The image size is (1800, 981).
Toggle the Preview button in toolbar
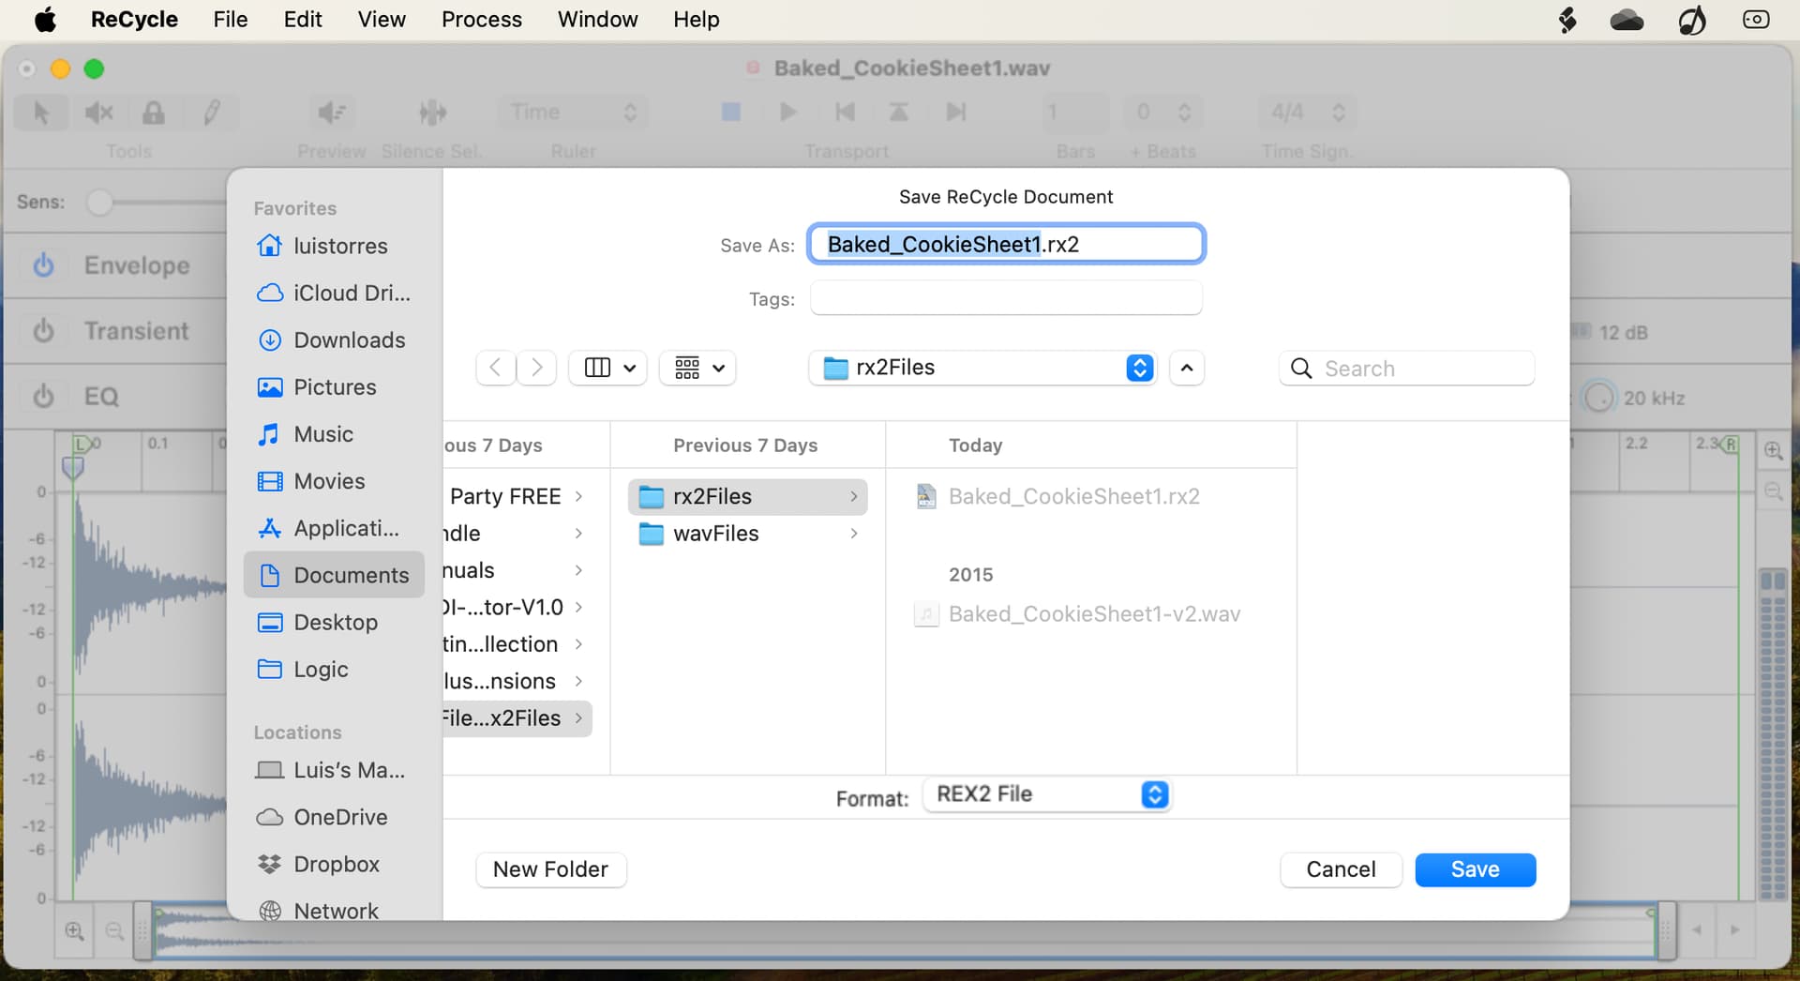[x=331, y=113]
